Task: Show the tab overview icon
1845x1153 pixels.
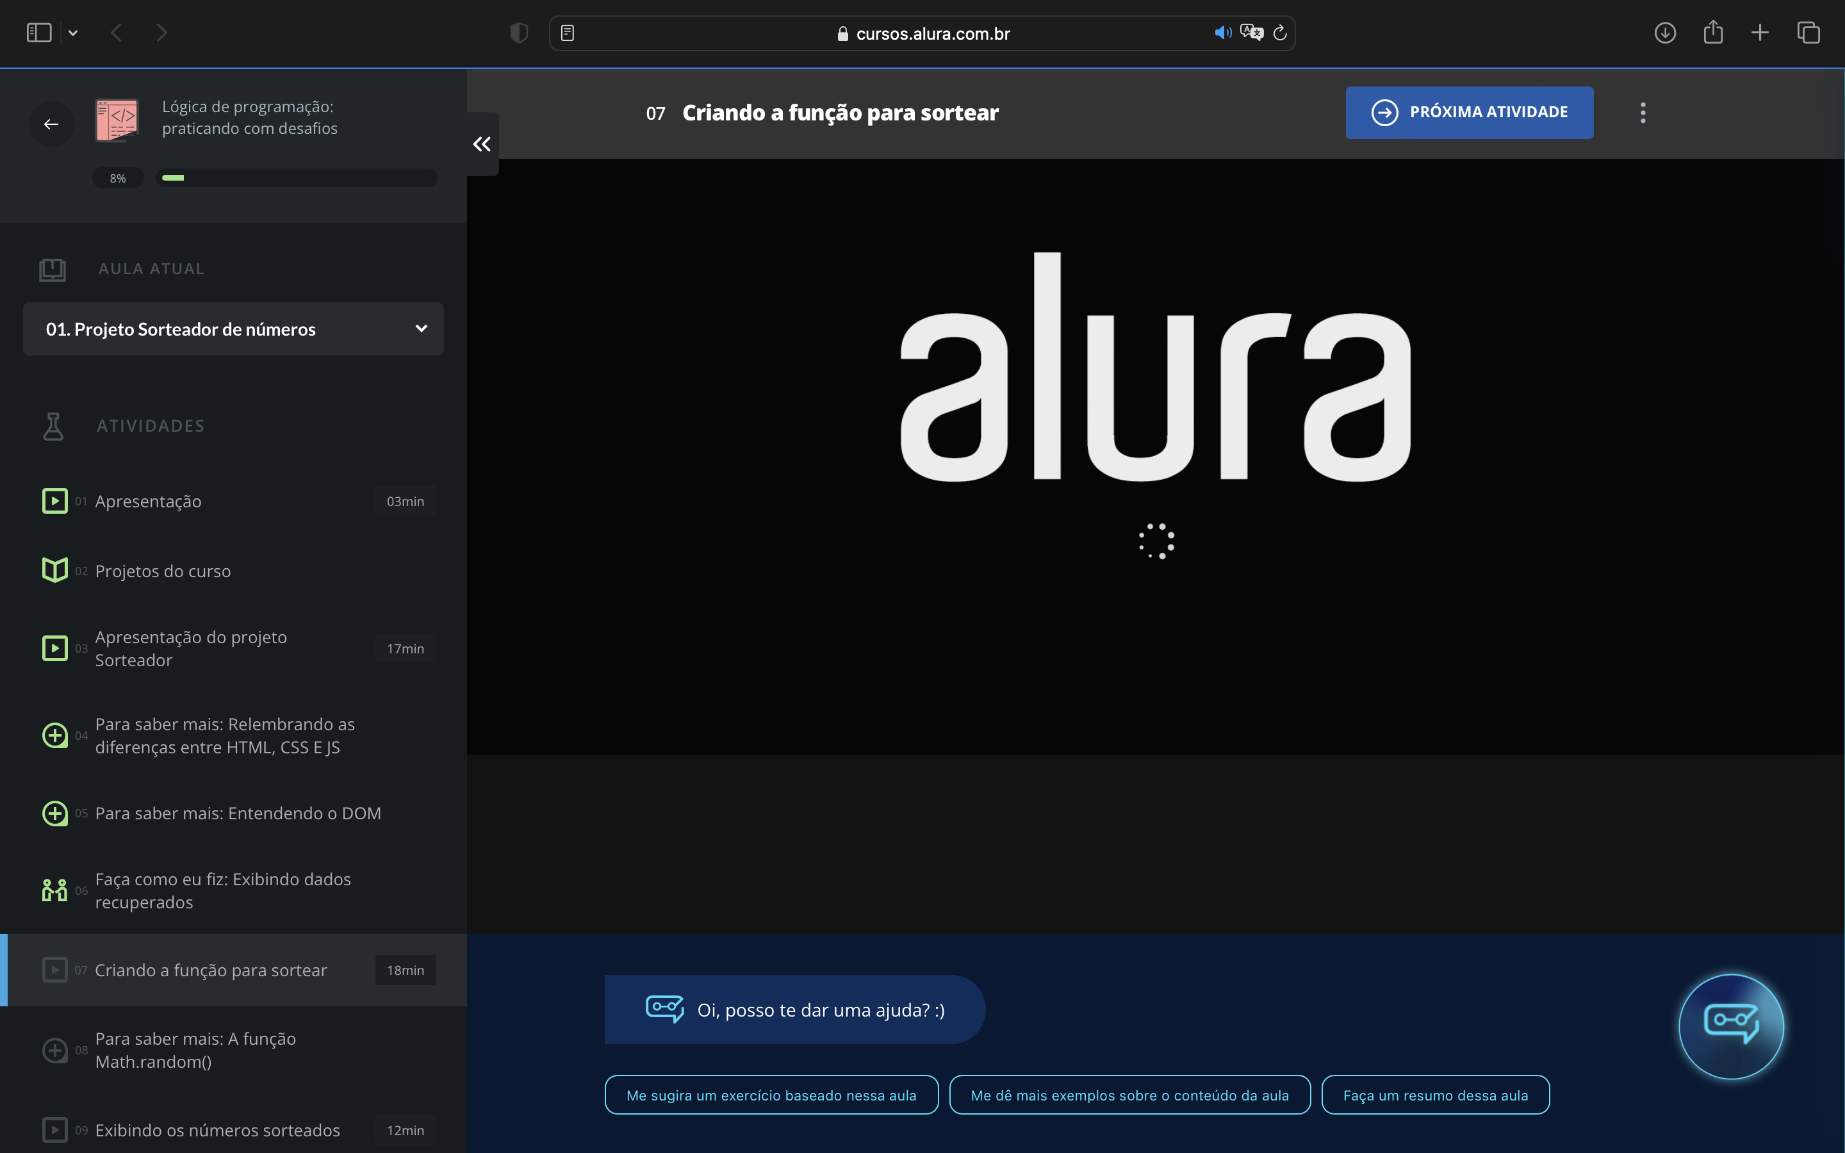Action: pyautogui.click(x=1808, y=33)
